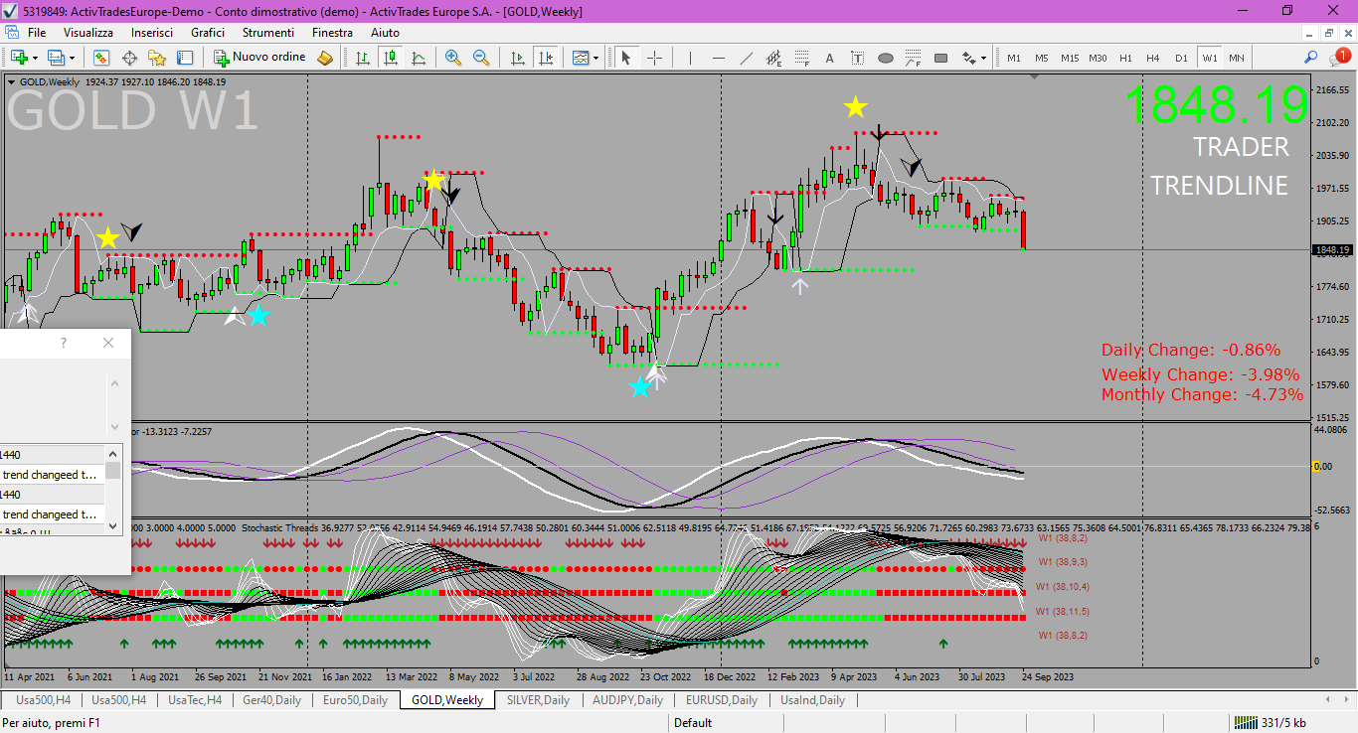This screenshot has width=1358, height=733.
Task: Switch to the UsaInd,Daily chart tab
Action: coord(812,700)
